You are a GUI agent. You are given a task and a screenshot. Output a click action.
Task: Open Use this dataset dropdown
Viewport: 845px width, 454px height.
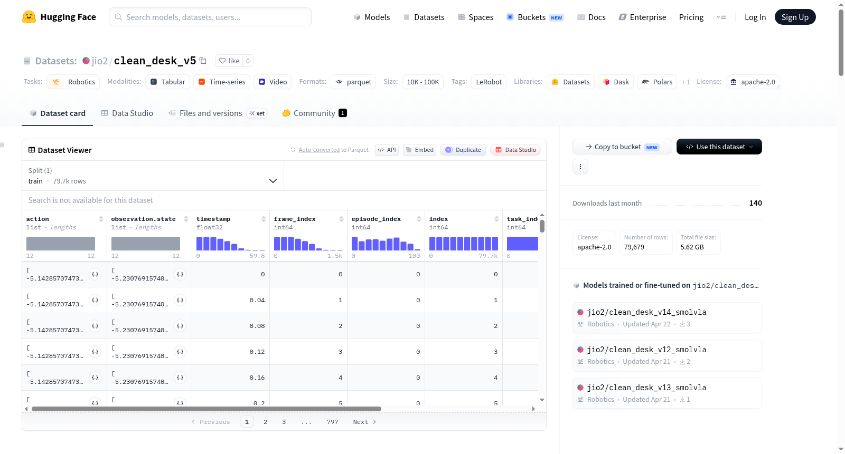coord(719,147)
